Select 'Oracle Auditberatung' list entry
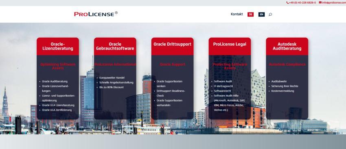346x149 pixels. (x=55, y=81)
